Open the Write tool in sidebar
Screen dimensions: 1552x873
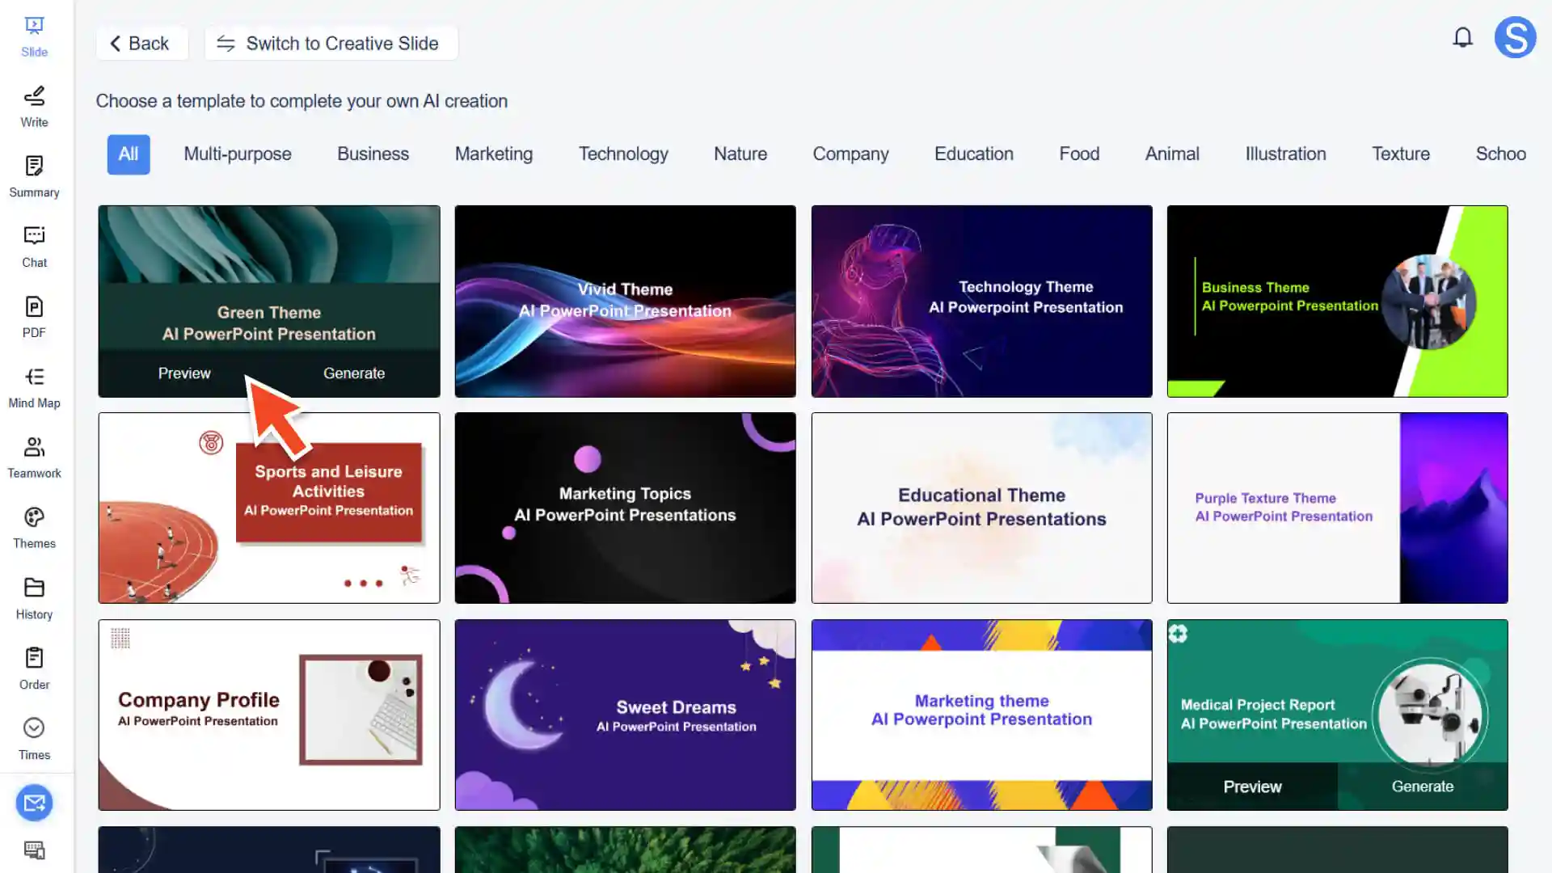(34, 108)
